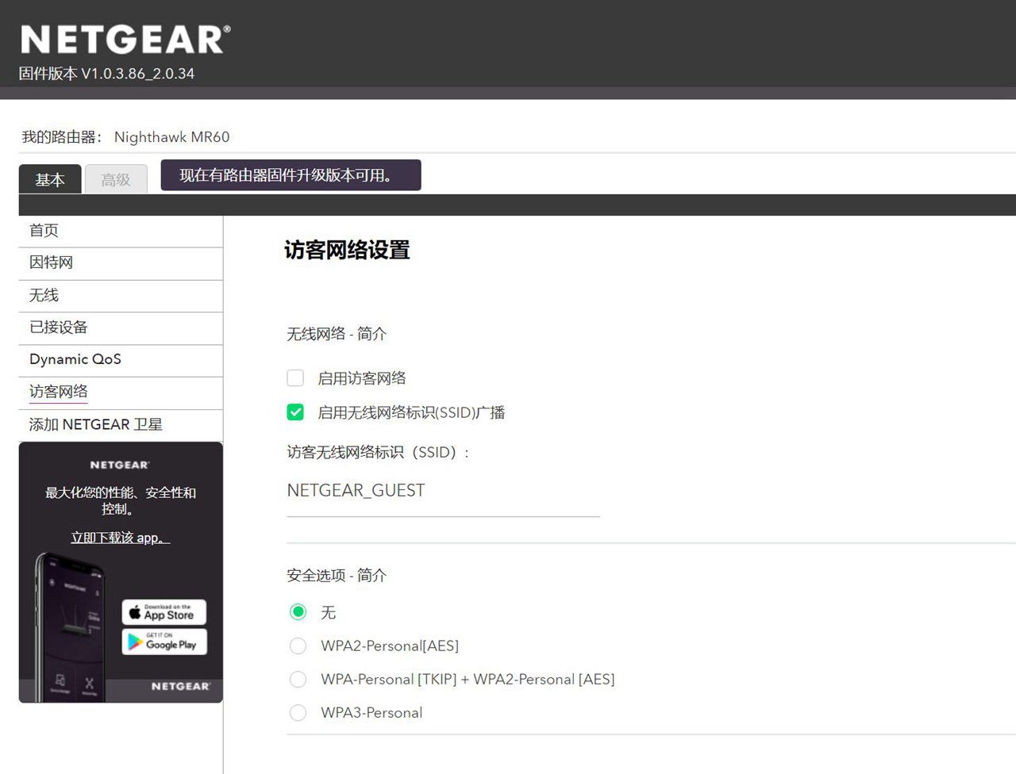Click the firmware upgrade available notice
The width and height of the screenshot is (1016, 774).
pos(291,175)
